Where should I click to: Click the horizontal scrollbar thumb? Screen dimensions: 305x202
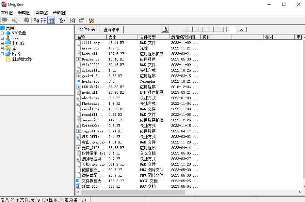tap(133, 192)
